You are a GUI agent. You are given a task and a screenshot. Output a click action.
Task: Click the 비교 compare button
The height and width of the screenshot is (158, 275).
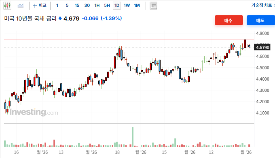tap(40, 6)
